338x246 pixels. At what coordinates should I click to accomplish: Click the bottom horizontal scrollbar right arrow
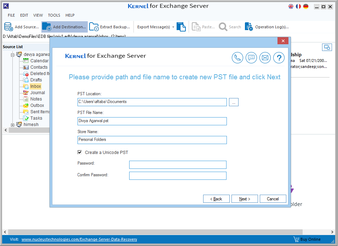pos(332,232)
